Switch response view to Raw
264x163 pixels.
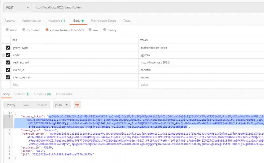coord(25,105)
